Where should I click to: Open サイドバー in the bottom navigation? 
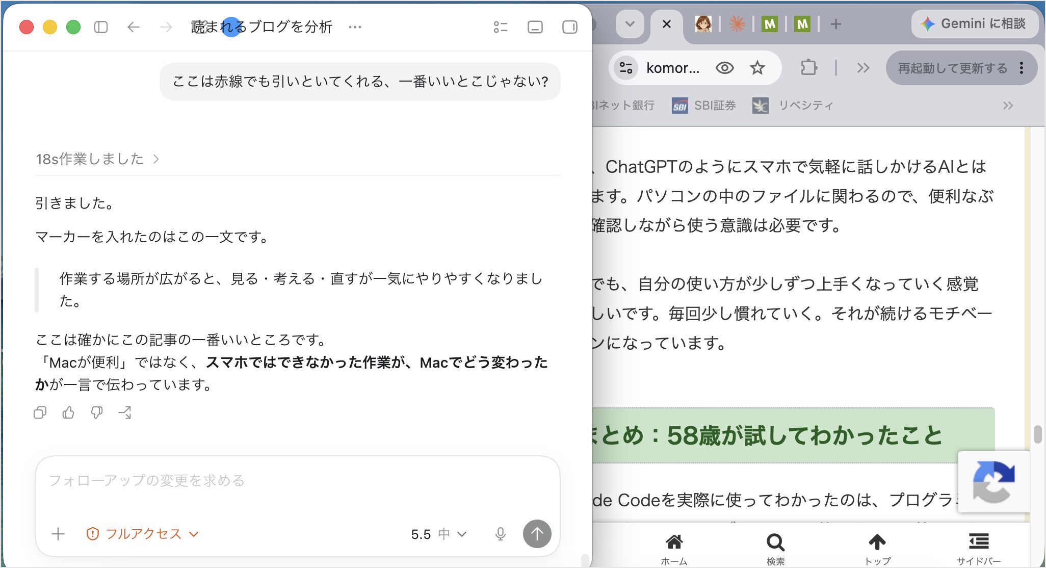tap(979, 549)
